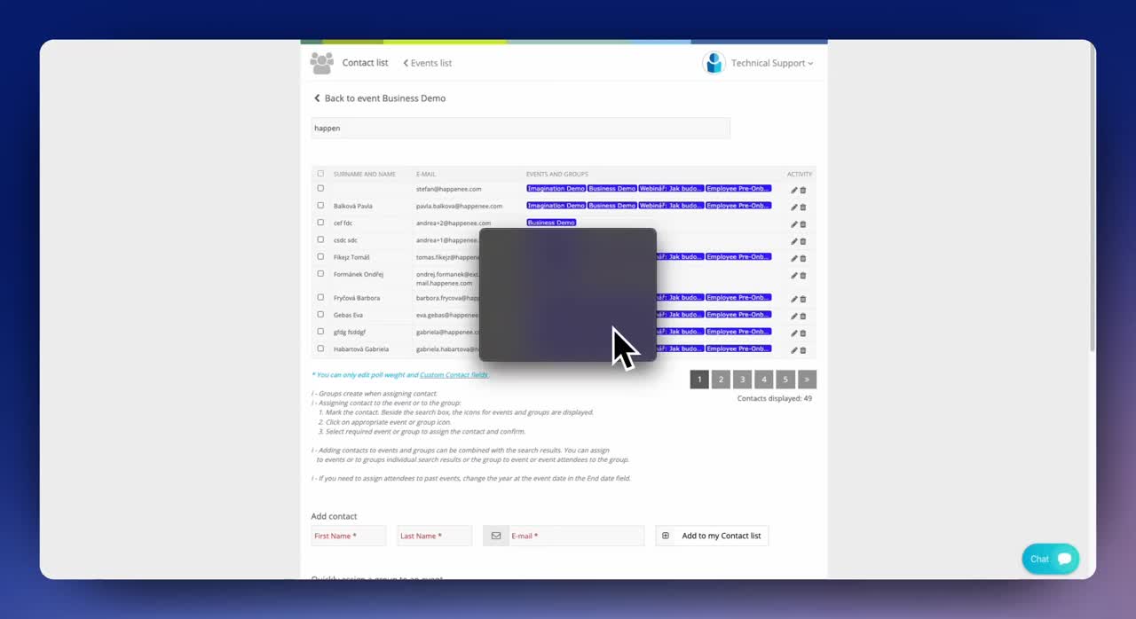Go to page 1 of contacts
1136x619 pixels.
pos(699,380)
